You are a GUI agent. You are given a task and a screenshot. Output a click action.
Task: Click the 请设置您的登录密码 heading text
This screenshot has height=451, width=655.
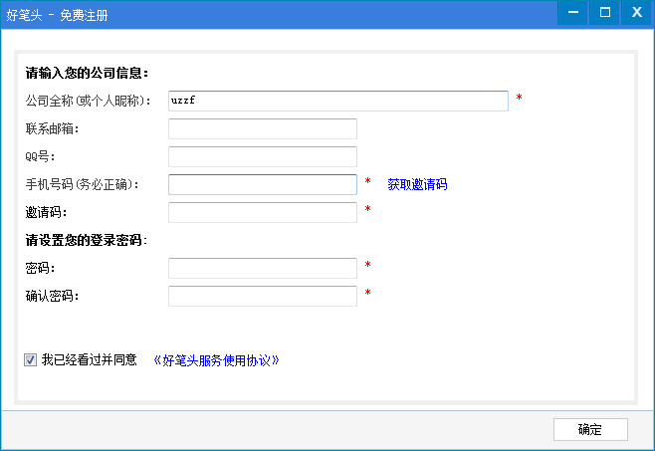click(86, 240)
